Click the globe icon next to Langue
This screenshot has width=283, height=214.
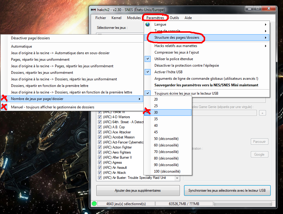148,24
